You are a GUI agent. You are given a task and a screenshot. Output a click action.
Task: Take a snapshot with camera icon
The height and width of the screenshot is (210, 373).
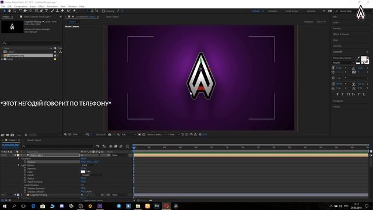tap(110, 135)
